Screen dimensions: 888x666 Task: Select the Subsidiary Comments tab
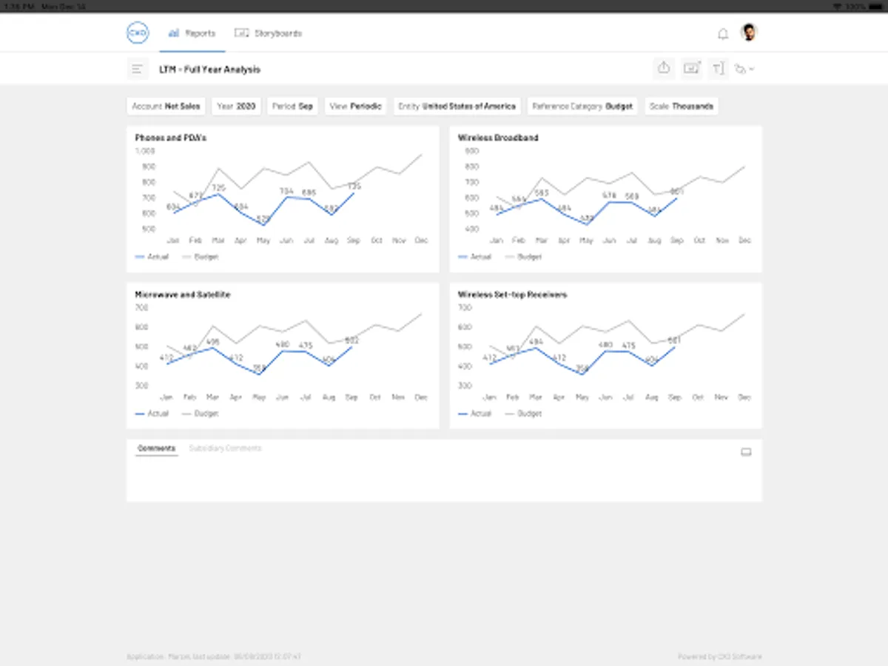(x=225, y=448)
